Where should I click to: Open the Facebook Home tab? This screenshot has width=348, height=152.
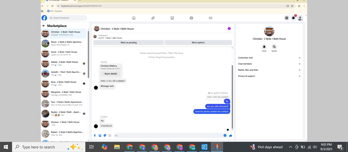134,18
